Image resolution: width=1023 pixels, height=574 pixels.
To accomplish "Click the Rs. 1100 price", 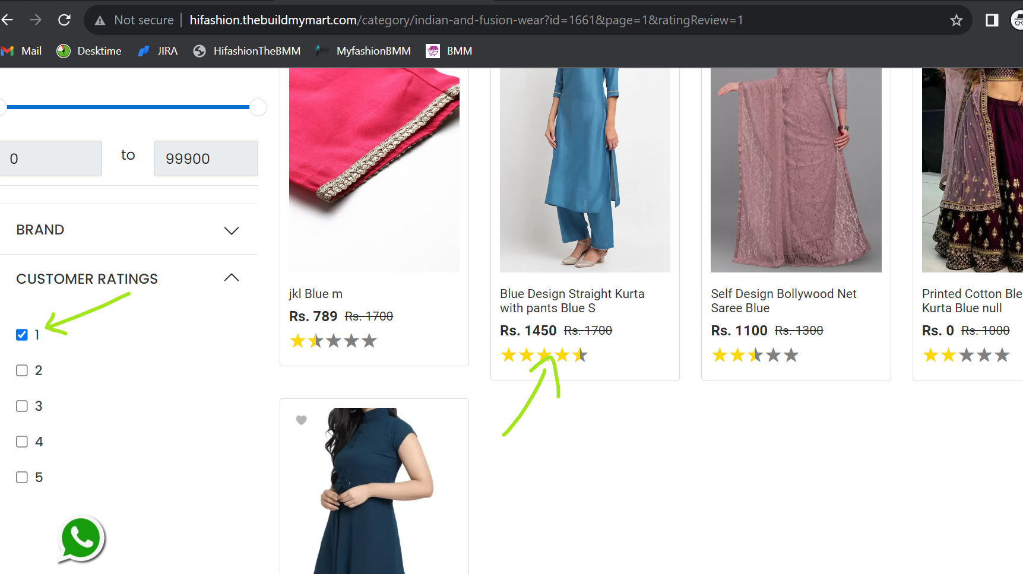I will pos(739,331).
